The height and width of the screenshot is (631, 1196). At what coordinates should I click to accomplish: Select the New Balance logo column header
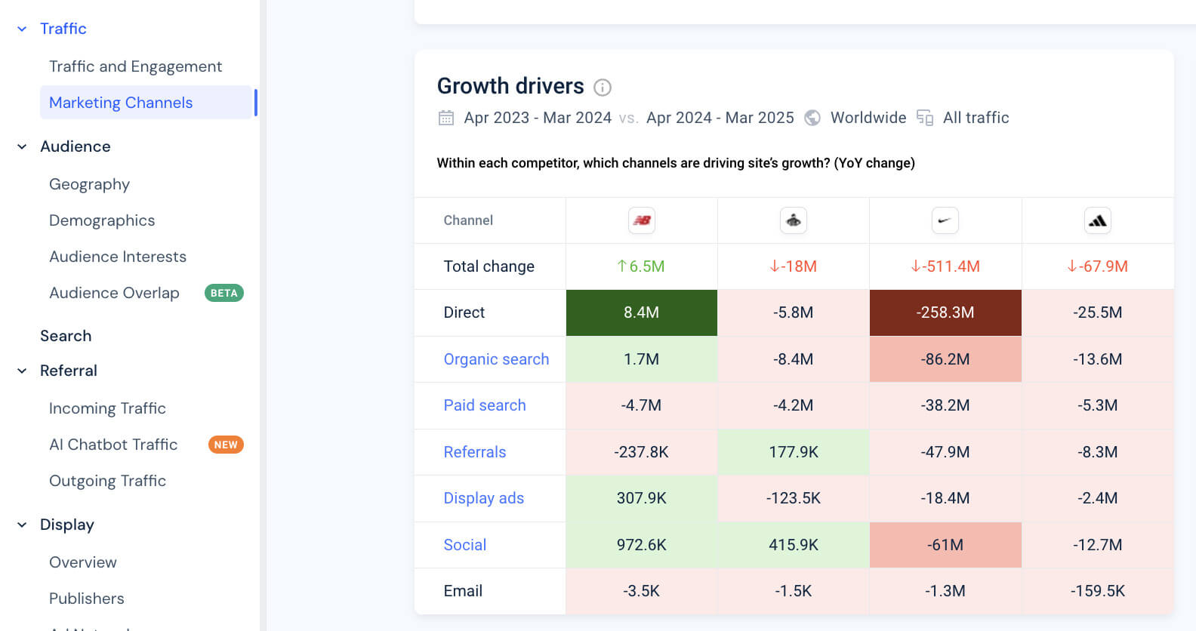[x=641, y=220]
